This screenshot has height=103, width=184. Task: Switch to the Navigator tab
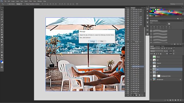coord(159,8)
